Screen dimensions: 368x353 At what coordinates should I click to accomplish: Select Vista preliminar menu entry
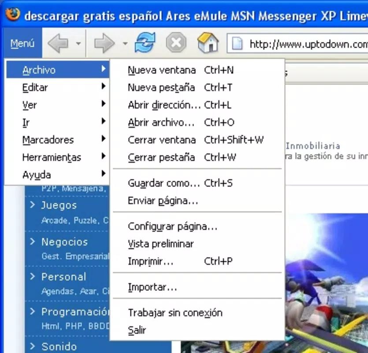(197, 244)
